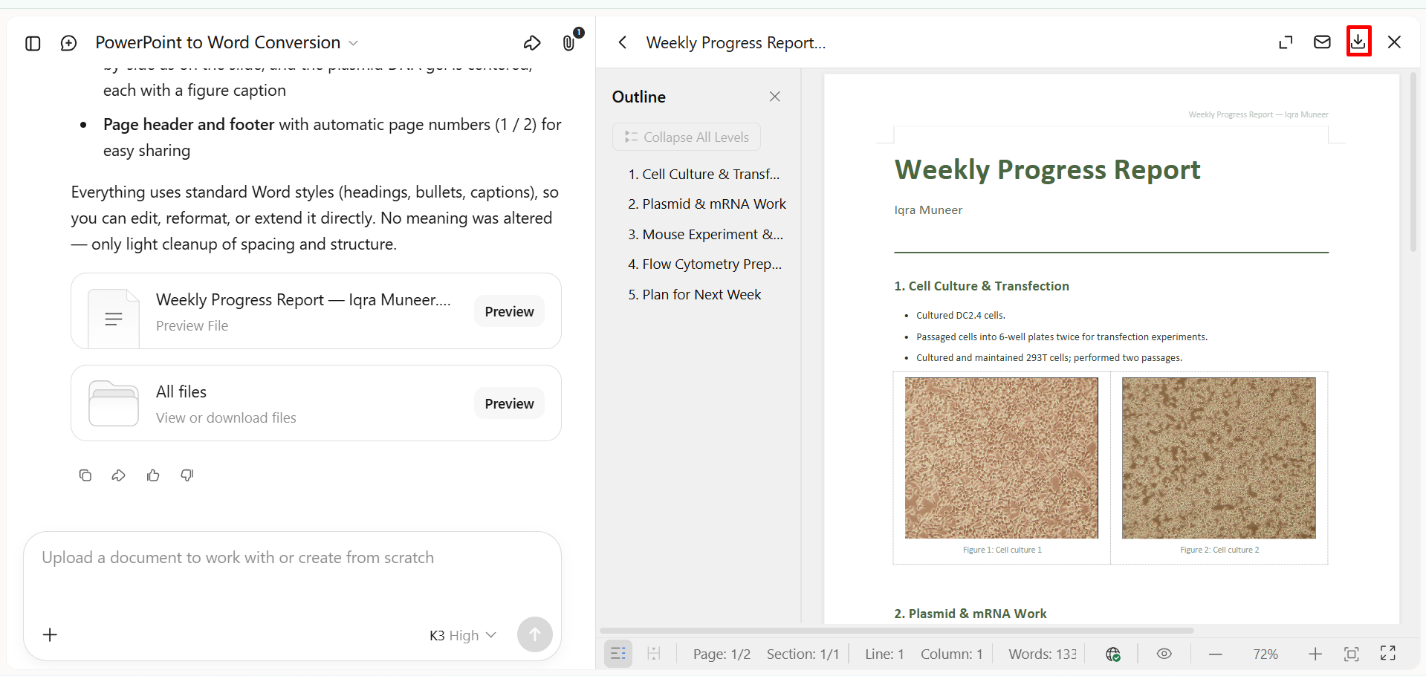The image size is (1426, 676).
Task: Open the language globe icon
Action: 1113,654
